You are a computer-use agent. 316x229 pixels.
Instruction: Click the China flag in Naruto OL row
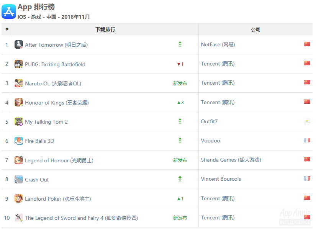[x=307, y=82]
